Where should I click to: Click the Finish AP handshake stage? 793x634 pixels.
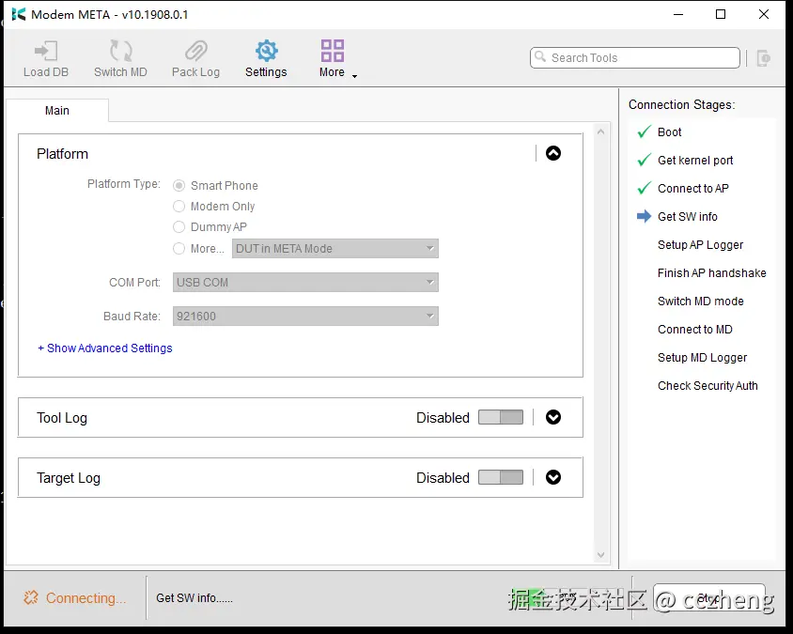tap(712, 273)
